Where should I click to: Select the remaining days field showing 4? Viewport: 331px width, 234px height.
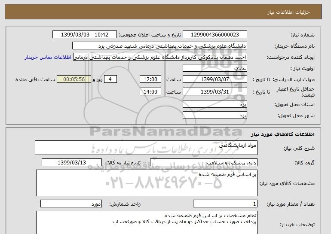[x=110, y=79]
